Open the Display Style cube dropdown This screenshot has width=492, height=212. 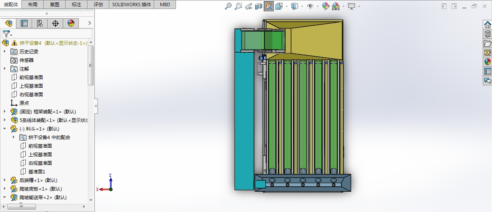tap(295, 6)
